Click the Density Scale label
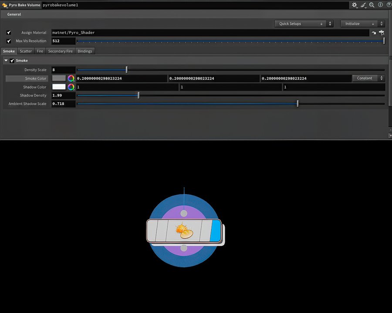This screenshot has height=313, width=392. [35, 70]
